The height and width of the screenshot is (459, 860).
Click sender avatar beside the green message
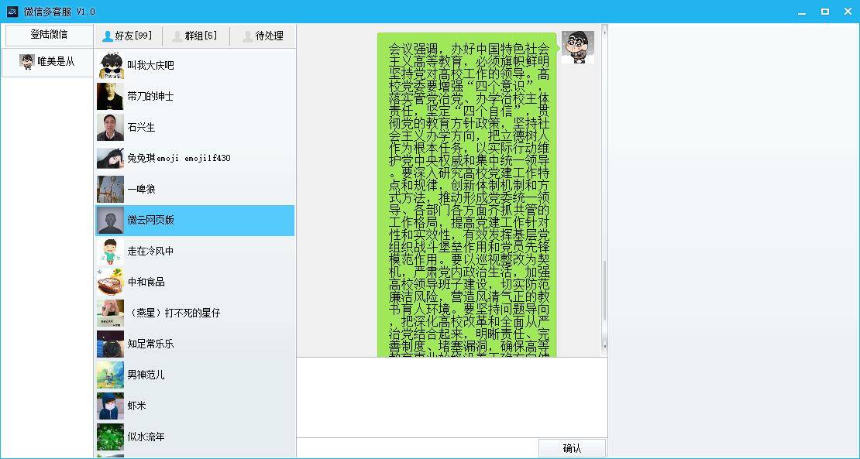577,47
